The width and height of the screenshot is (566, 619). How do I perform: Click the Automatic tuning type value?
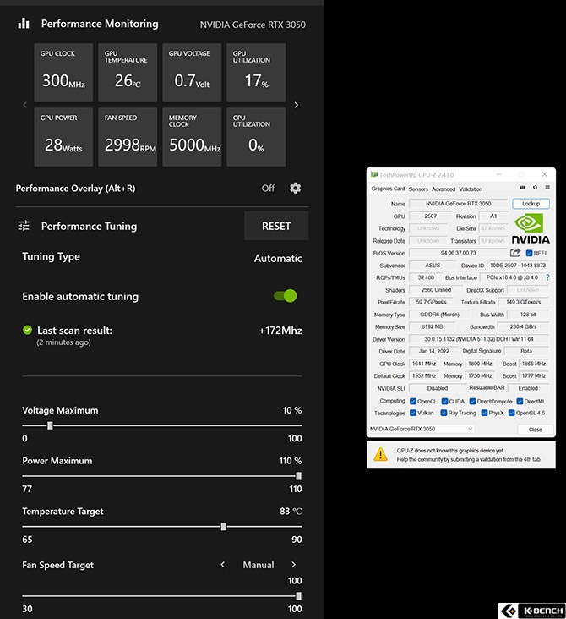[x=278, y=258]
